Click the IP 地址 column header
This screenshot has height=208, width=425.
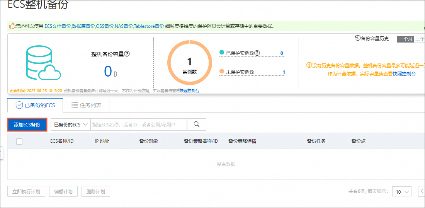[102, 141]
